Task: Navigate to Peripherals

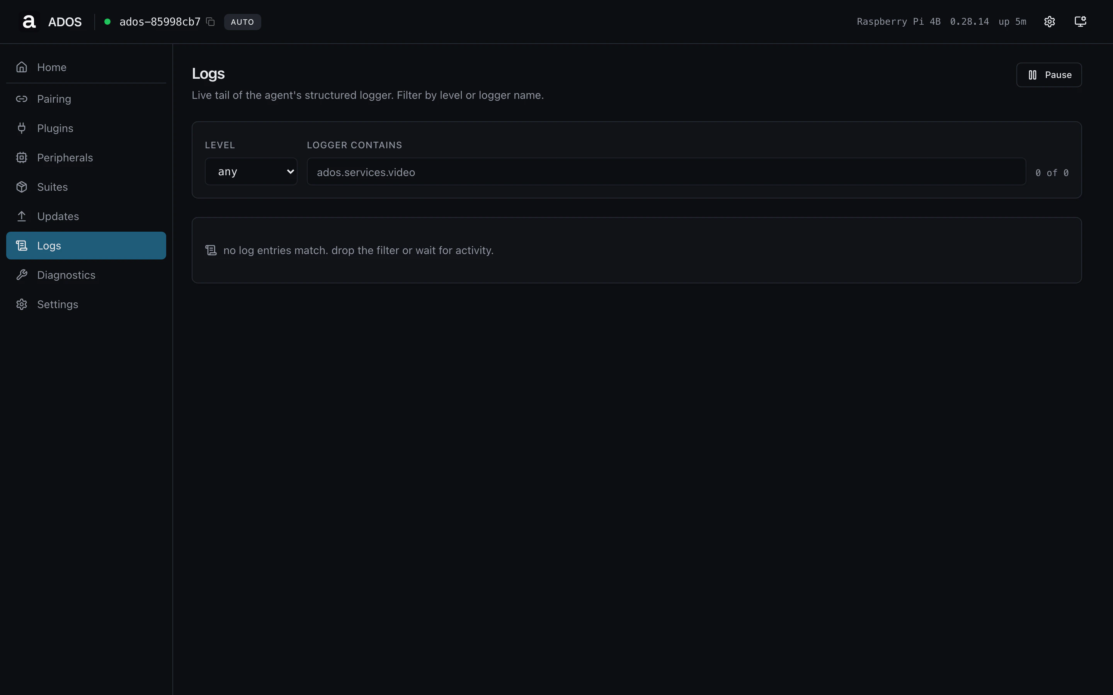Action: point(86,158)
